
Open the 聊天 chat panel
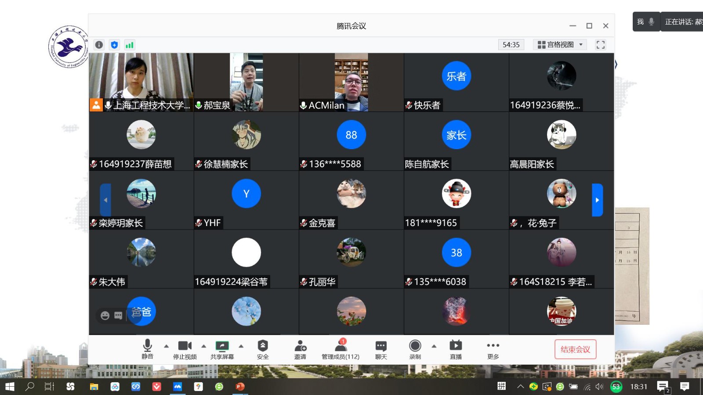(x=381, y=349)
